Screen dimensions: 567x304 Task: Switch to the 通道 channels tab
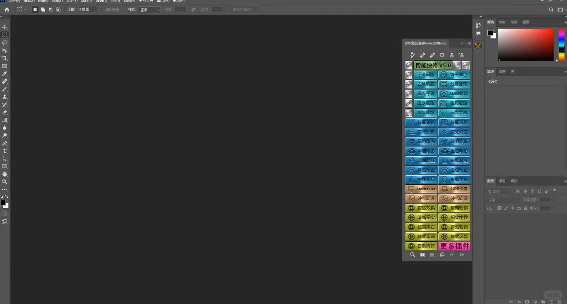coord(502,181)
